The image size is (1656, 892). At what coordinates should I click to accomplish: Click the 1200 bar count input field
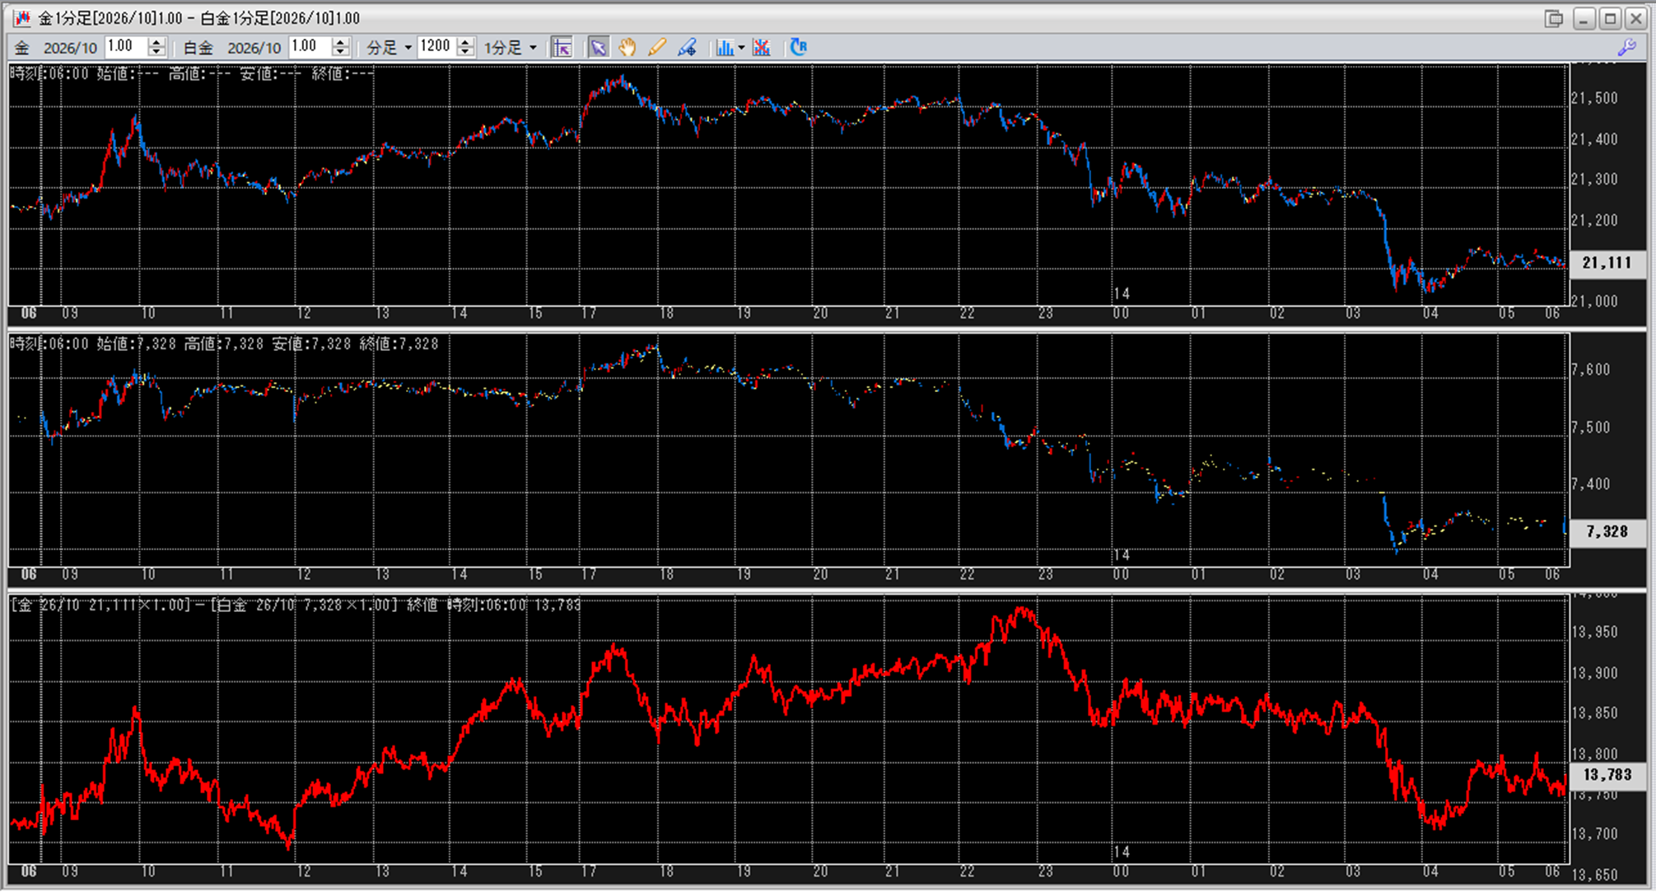click(436, 47)
